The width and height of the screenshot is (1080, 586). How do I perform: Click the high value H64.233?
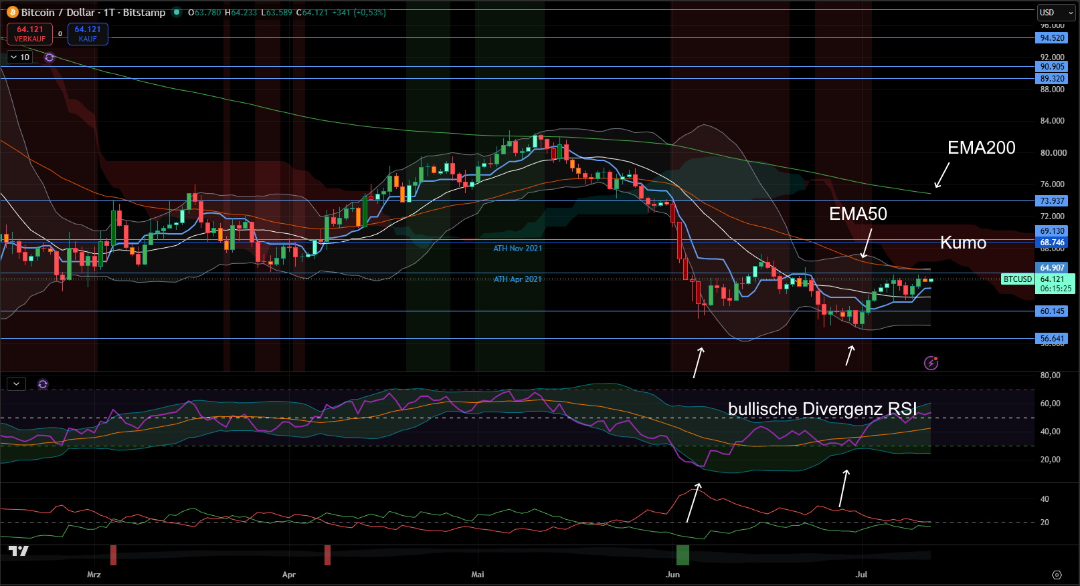240,13
